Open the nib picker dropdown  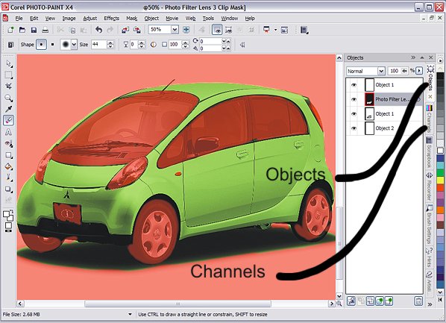click(x=74, y=45)
